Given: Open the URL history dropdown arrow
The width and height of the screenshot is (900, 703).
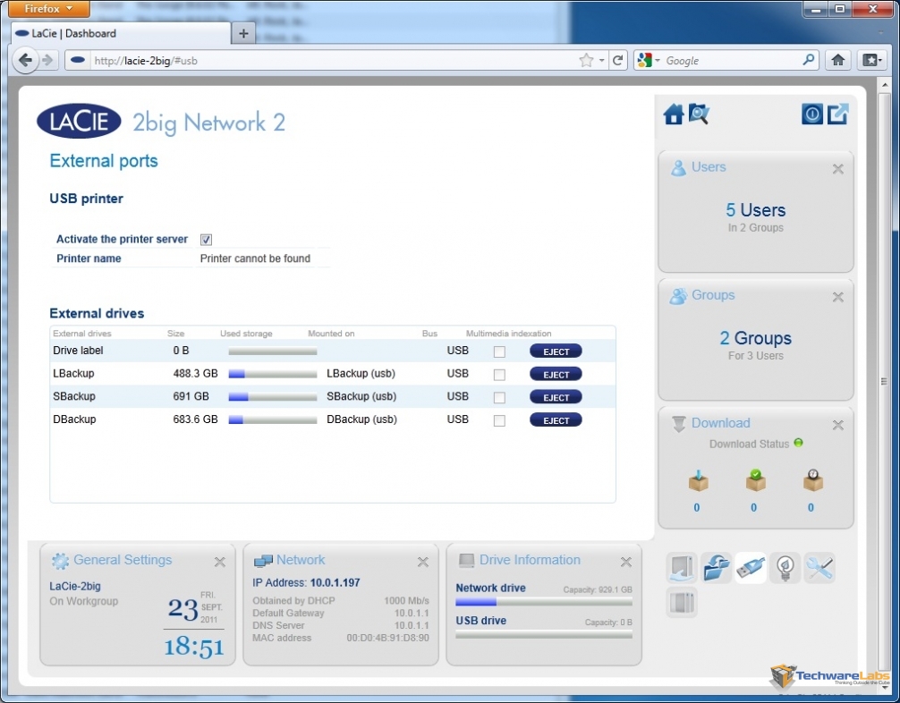Looking at the screenshot, I should click(x=601, y=60).
